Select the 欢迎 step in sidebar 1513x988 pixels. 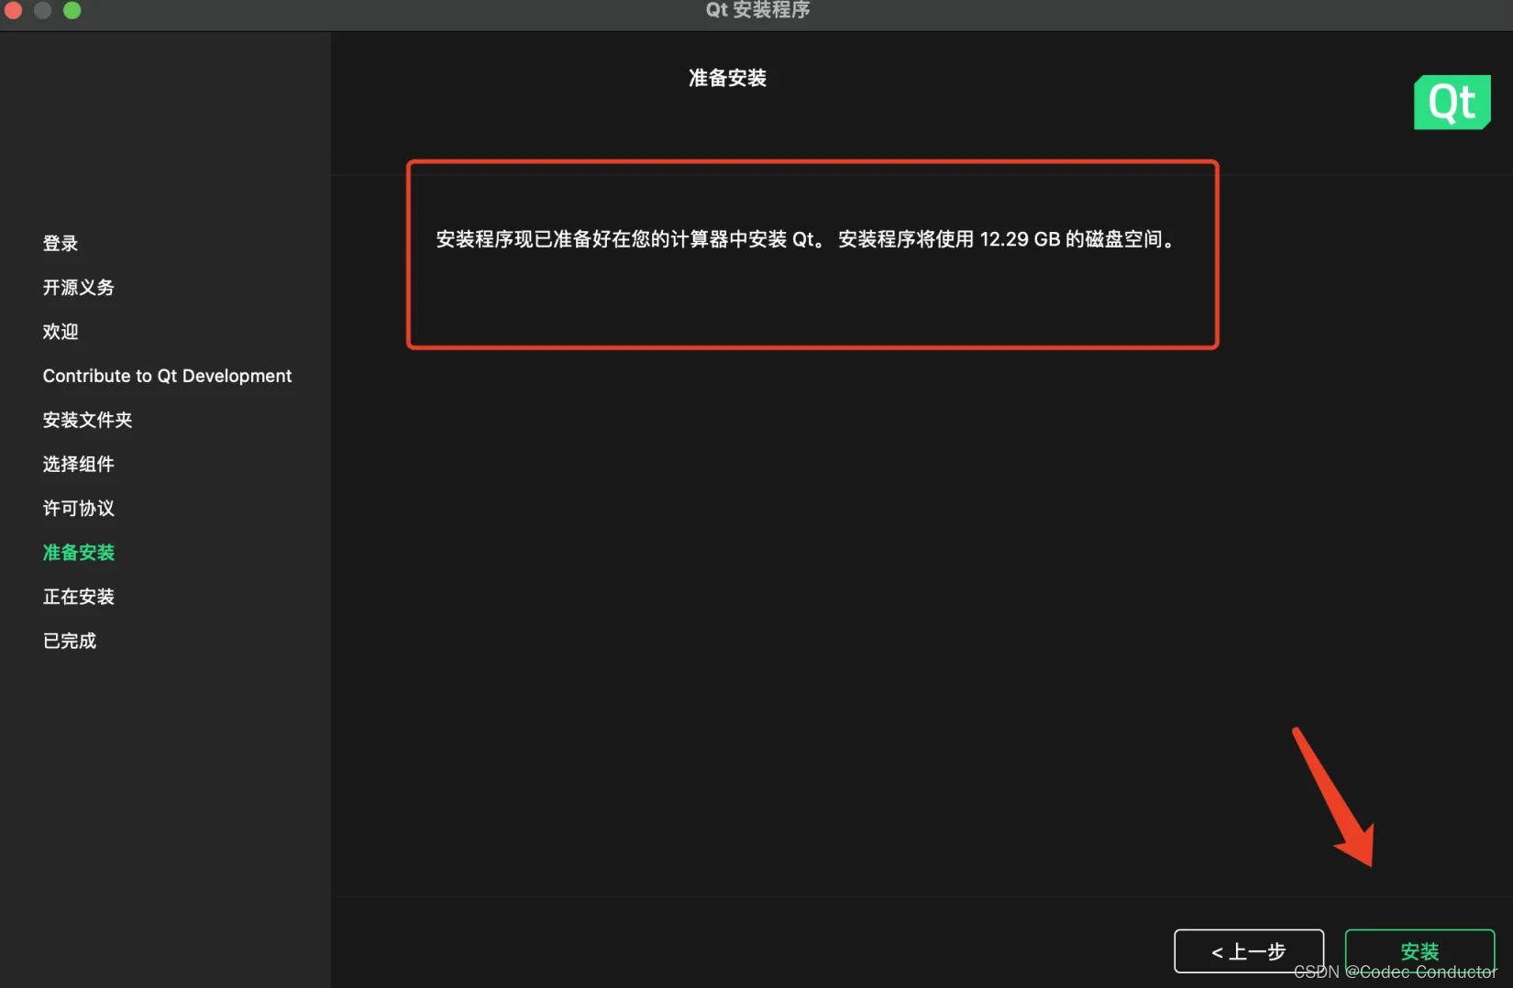tap(60, 331)
